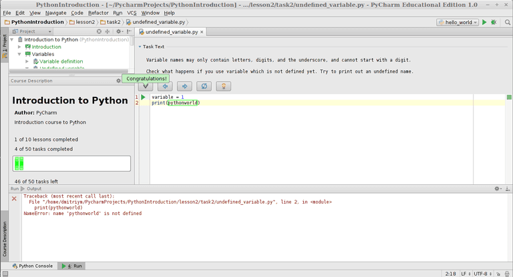This screenshot has height=277, width=513.
Task: Go to the previous task arrow button
Action: (165, 86)
